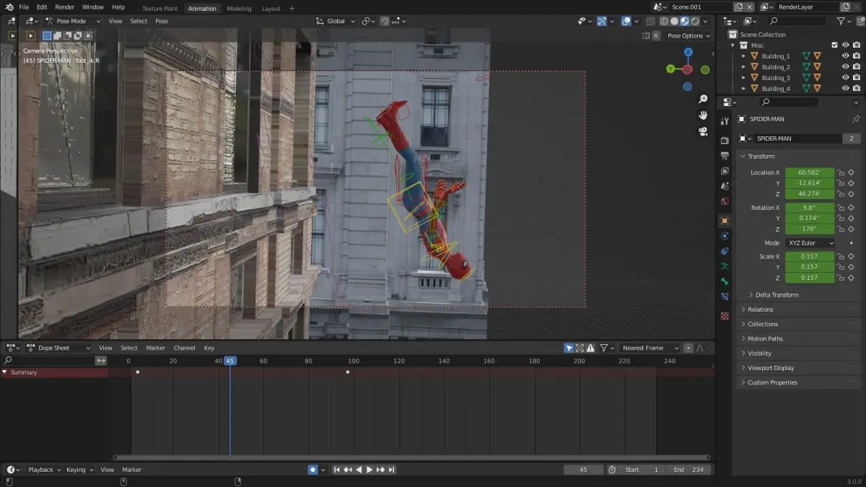Image resolution: width=866 pixels, height=487 pixels.
Task: Toggle the lock for Location X
Action: [841, 172]
